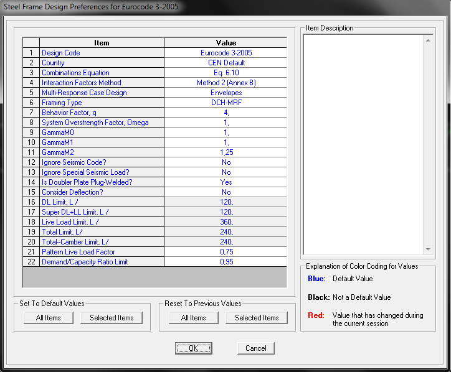The image size is (451, 372).
Task: Open the No value for Ignore Seismic Code
Action: 225,162
